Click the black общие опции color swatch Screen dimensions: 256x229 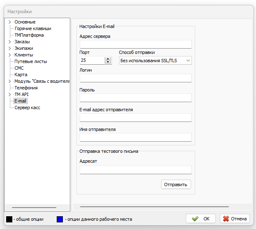[x=9, y=219]
